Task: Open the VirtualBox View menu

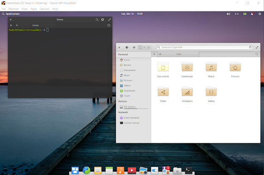Action: (25, 9)
